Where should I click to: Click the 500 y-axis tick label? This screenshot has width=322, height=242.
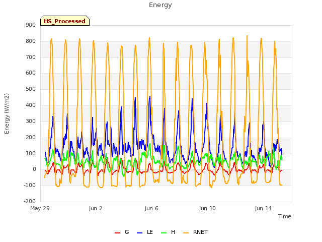pos(31,89)
